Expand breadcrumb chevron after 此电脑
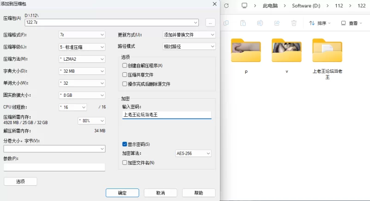Screen dimensions: 370x201 285,6
